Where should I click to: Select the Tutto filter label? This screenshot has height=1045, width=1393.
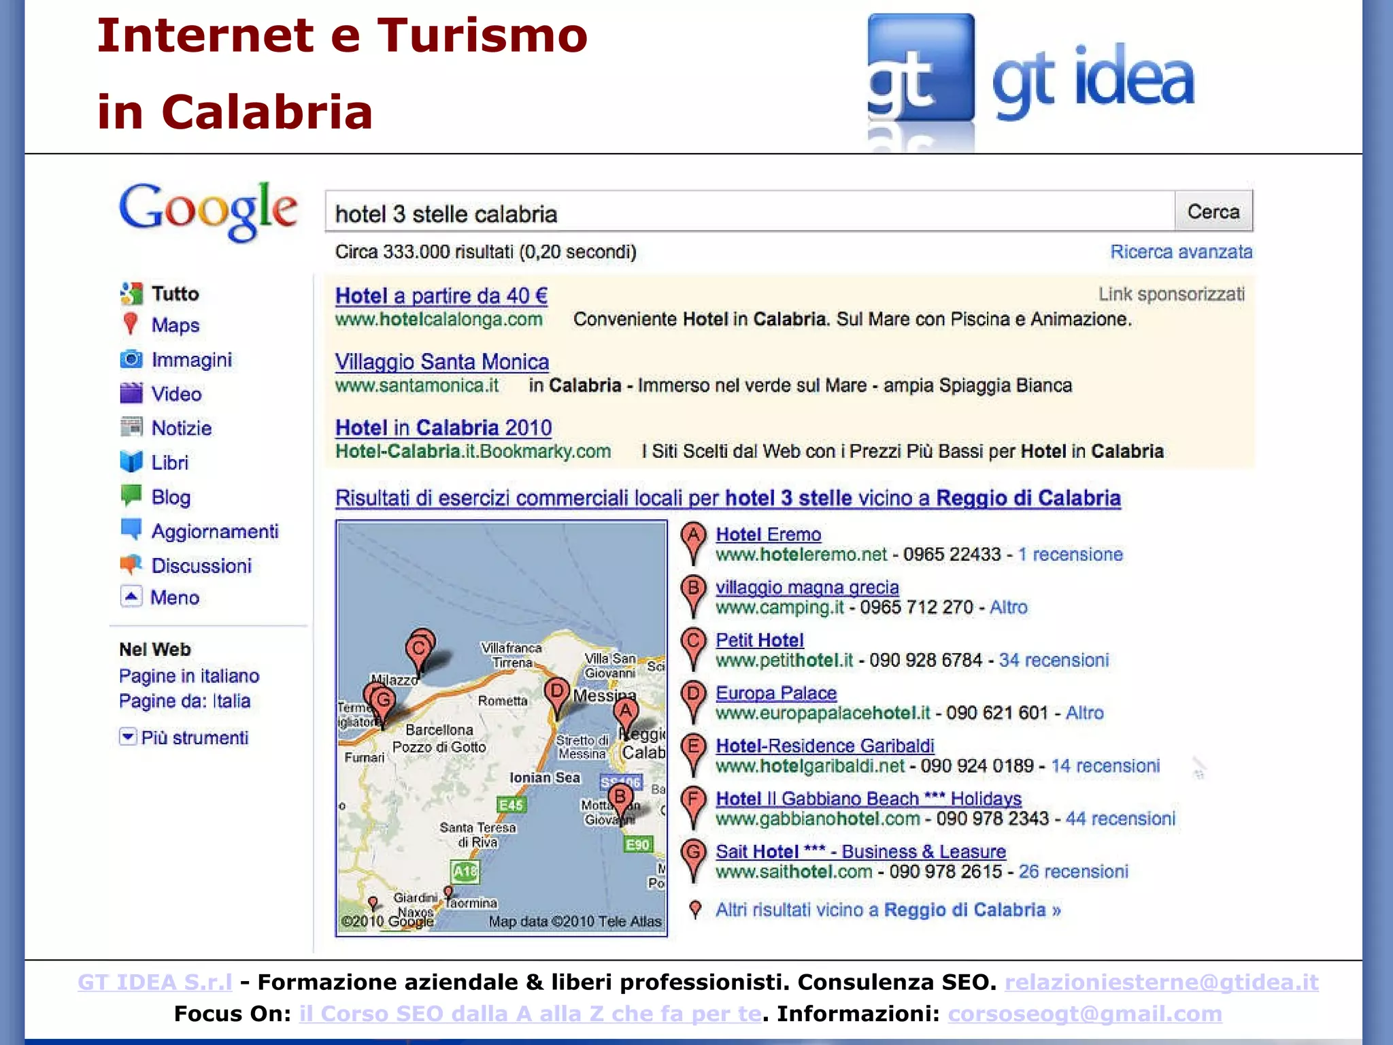pyautogui.click(x=175, y=294)
